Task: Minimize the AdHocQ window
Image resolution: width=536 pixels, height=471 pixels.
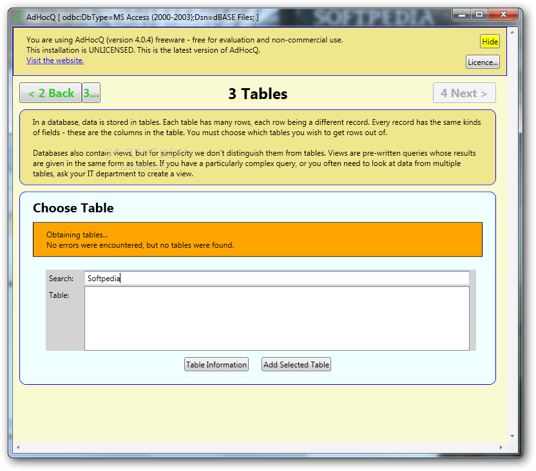Action: point(462,15)
